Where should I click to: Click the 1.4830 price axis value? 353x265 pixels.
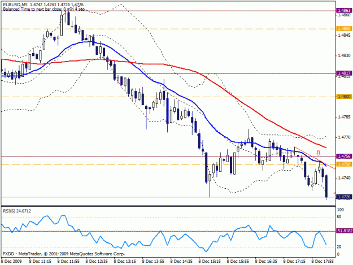(344, 55)
